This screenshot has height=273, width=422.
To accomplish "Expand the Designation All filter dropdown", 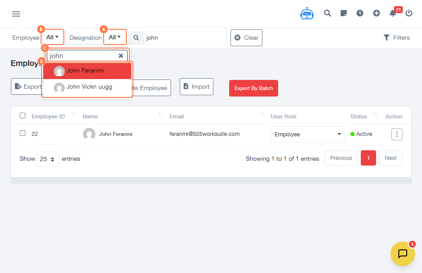I will tap(115, 38).
